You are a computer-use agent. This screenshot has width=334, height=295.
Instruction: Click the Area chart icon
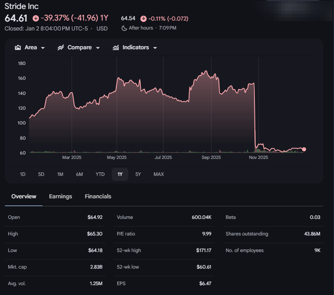18,47
